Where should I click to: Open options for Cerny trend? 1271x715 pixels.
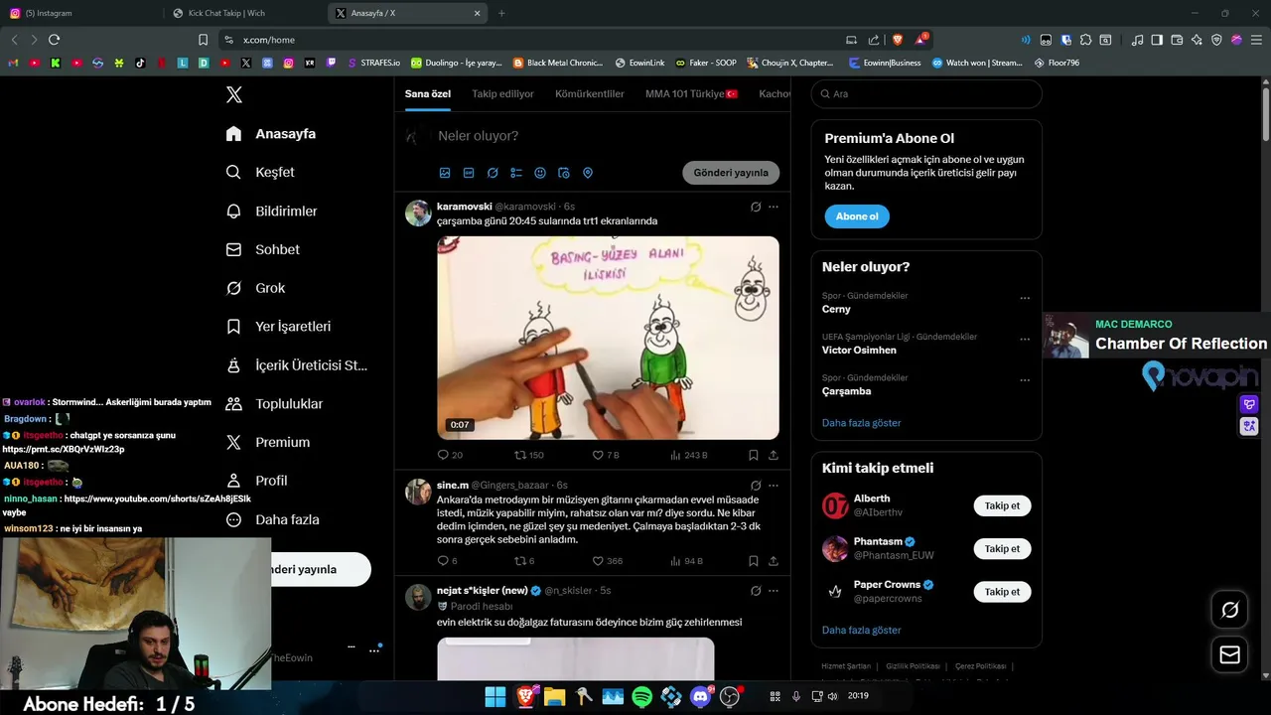pyautogui.click(x=1025, y=298)
